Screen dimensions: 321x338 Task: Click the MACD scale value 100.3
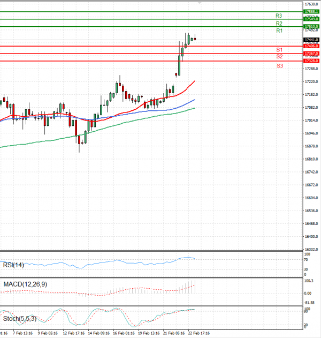coord(309,281)
